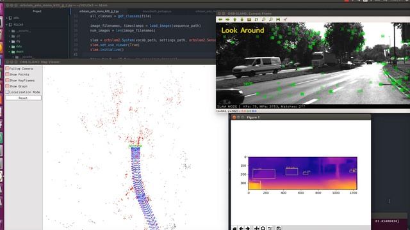Viewport: 410px width, 230px height.
Task: Click the zoom-in magnifier in Current Frame toolbar
Action: [263, 20]
